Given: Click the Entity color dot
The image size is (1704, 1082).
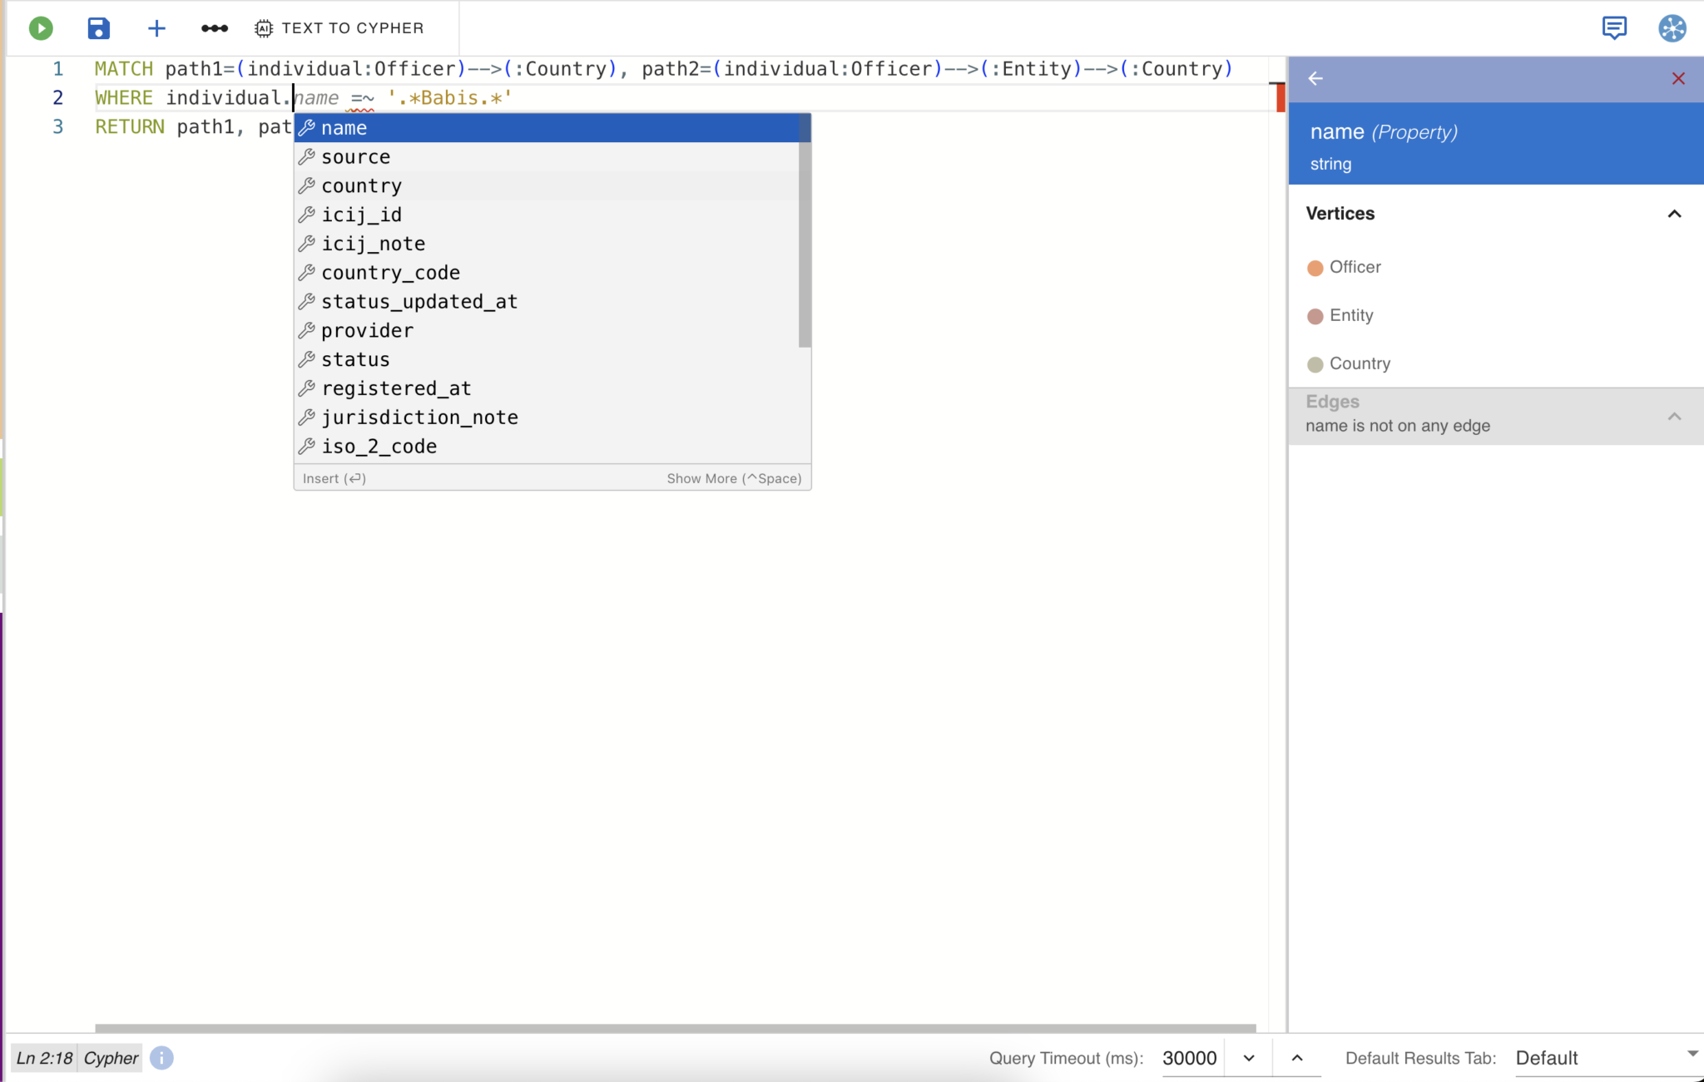Looking at the screenshot, I should coord(1315,316).
